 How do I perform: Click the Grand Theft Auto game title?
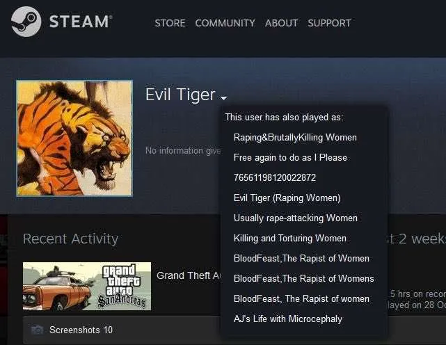coord(189,275)
